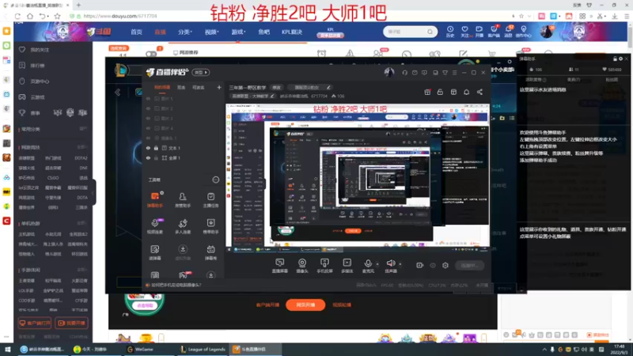Toggle visibility of 摄像头 1 layer
Image resolution: width=633 pixels, height=356 pixels.
click(148, 138)
